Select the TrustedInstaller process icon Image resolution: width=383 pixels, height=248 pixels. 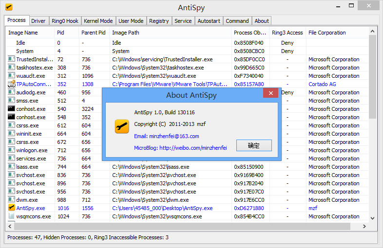12,59
